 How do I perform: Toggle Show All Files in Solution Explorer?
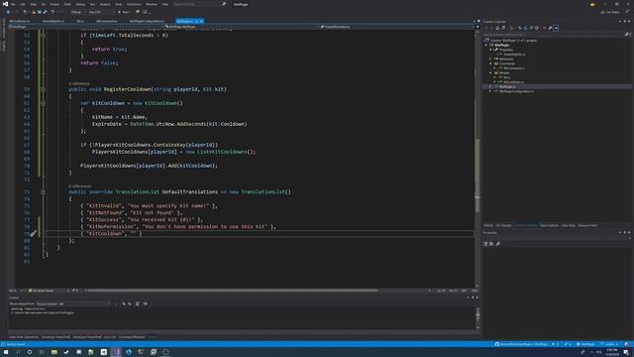point(537,28)
